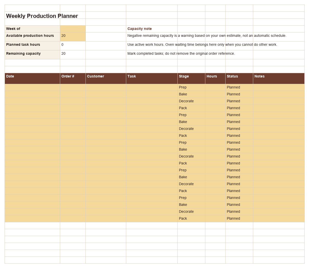Select the Pack cell in the last table row
This screenshot has width=309, height=268.
pyautogui.click(x=191, y=219)
